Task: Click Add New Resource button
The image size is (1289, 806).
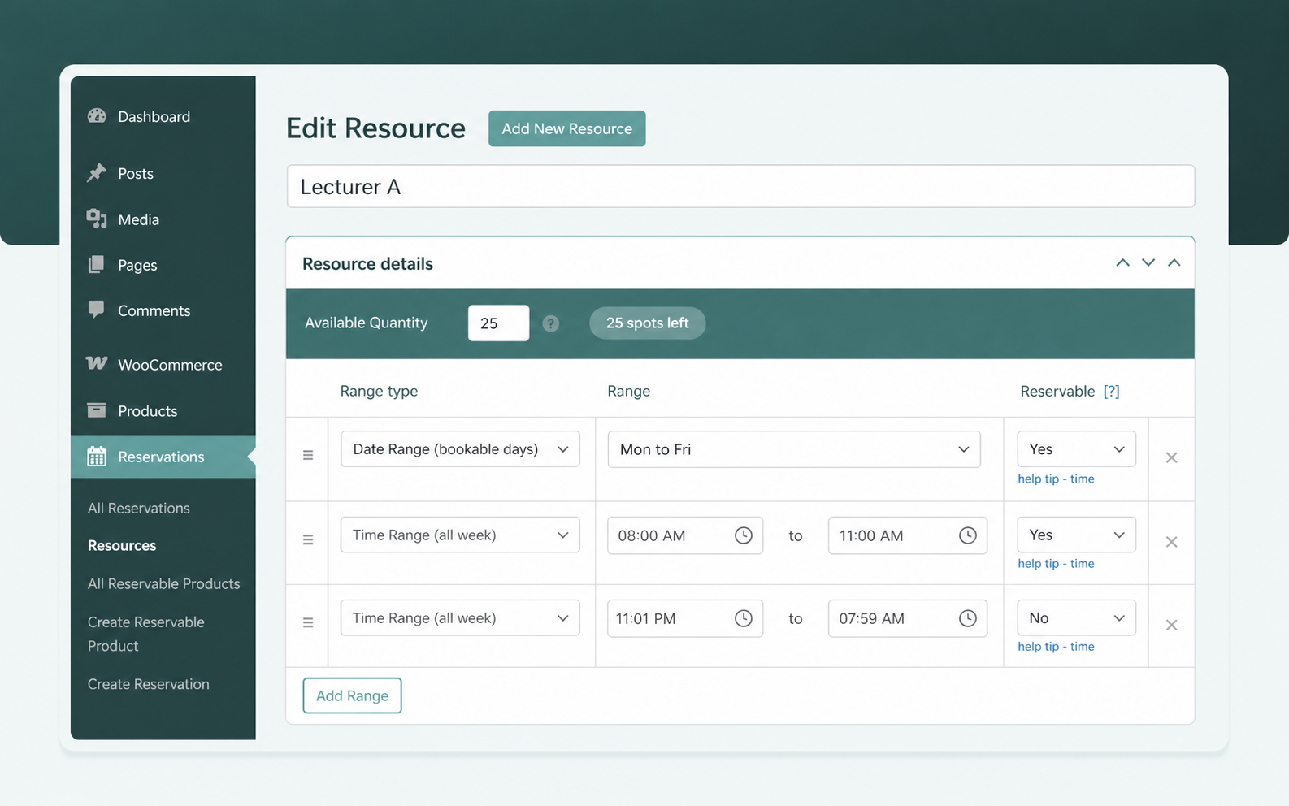Action: 567,128
